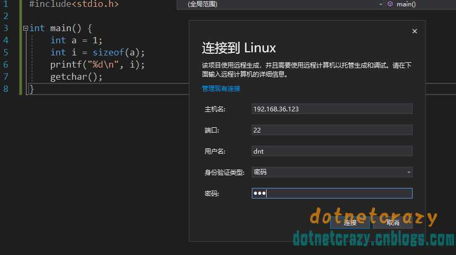The image size is (456, 255).
Task: Click the 取消 button
Action: point(393,222)
